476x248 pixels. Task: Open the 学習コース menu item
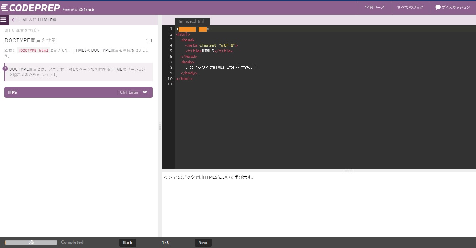coord(374,7)
